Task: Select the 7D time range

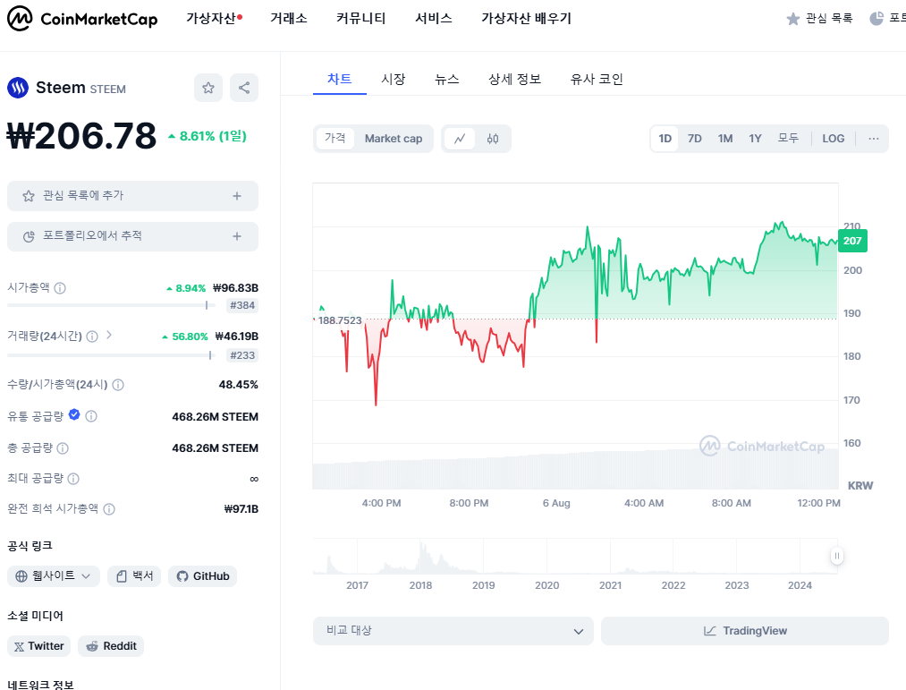Action: [x=695, y=139]
